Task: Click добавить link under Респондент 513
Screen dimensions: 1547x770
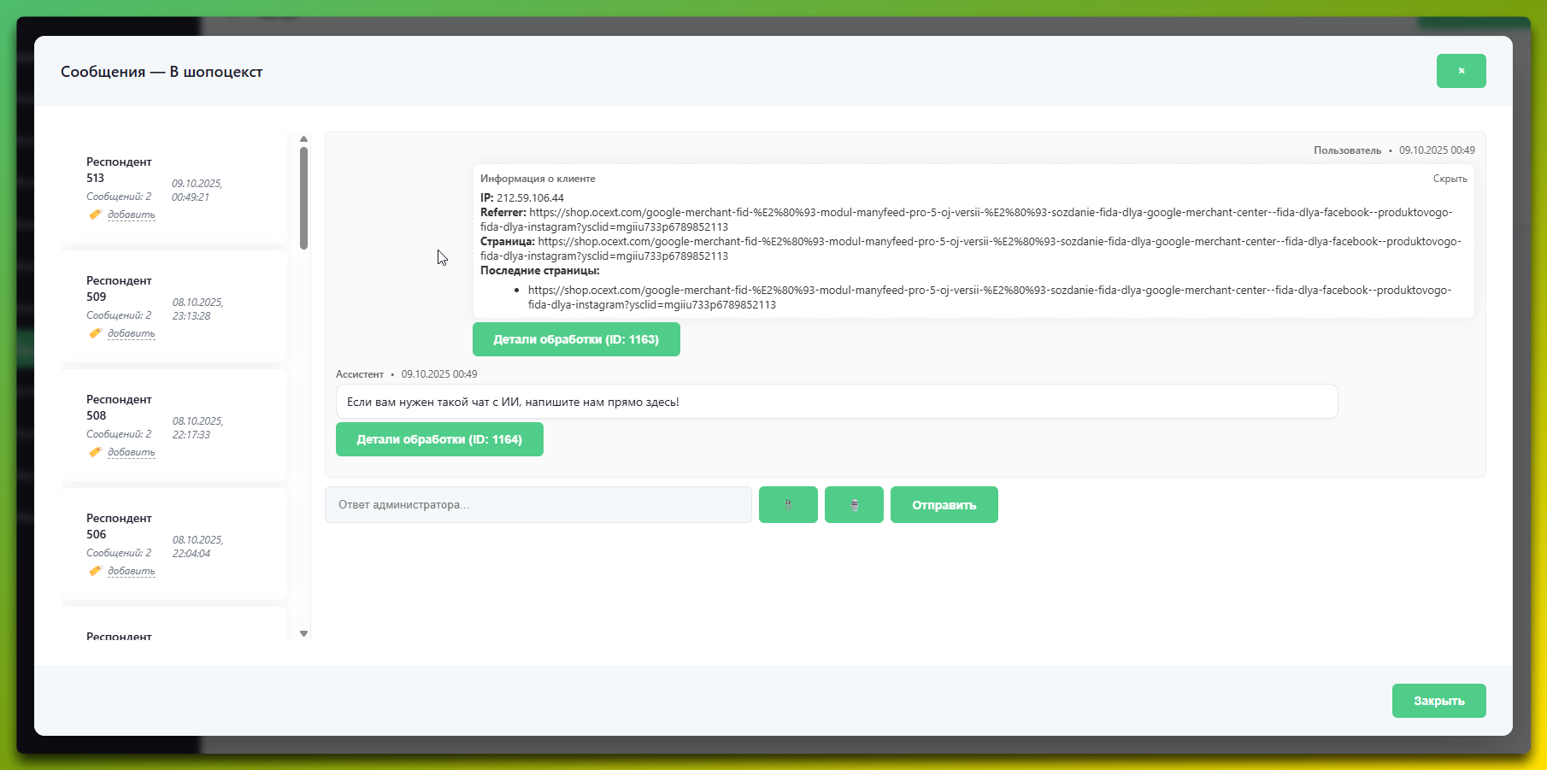Action: [132, 215]
